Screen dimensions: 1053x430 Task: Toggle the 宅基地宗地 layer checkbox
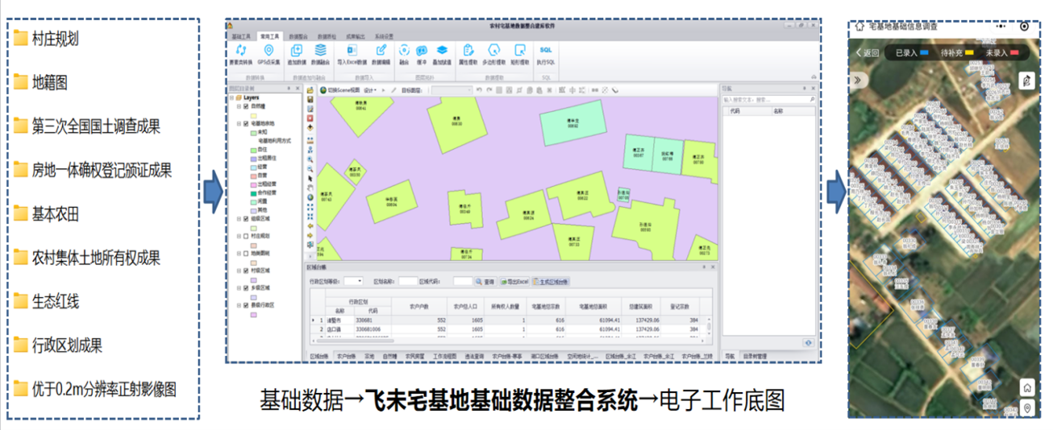click(x=246, y=123)
